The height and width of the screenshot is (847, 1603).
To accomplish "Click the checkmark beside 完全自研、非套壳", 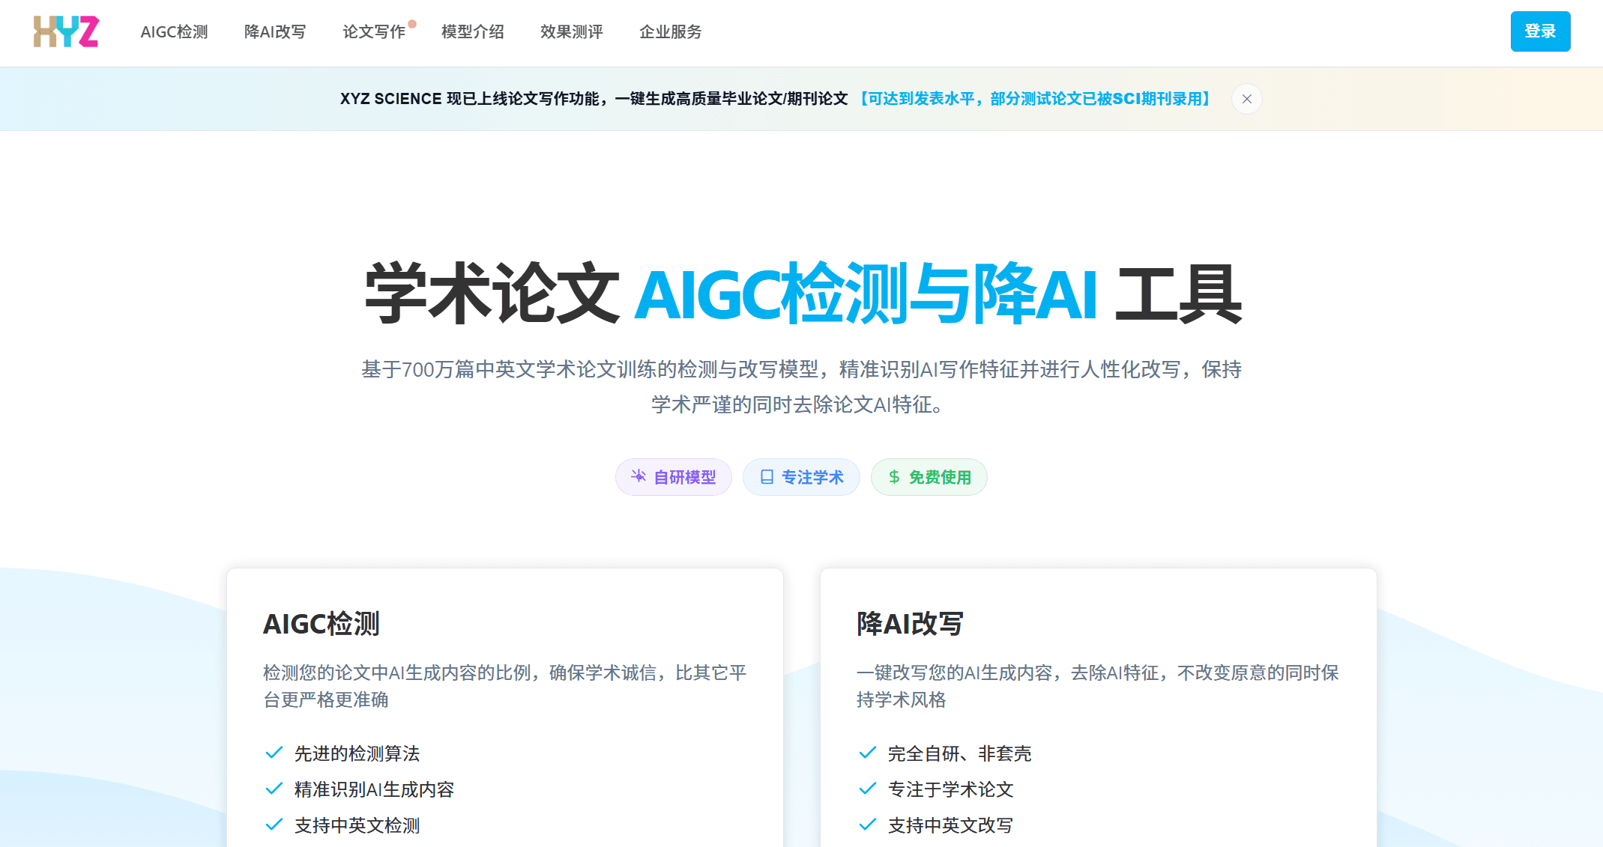I will 866,753.
